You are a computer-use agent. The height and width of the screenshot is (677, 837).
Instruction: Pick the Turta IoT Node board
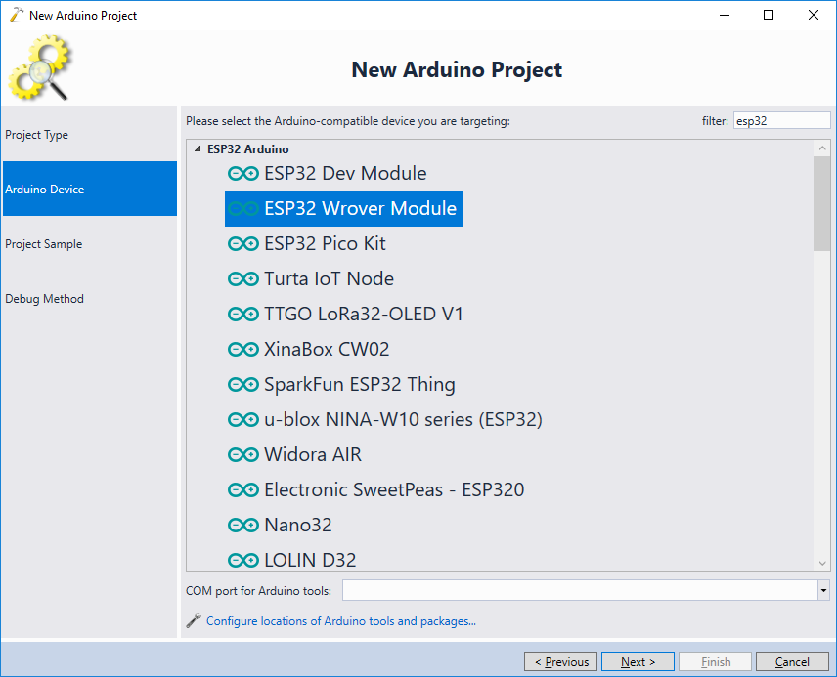click(329, 279)
